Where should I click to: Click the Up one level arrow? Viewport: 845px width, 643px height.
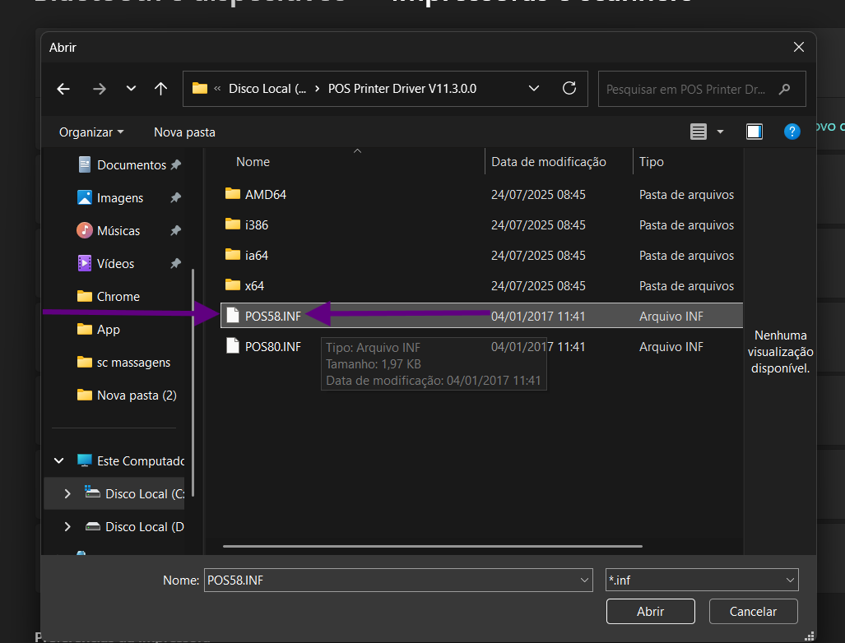[161, 89]
